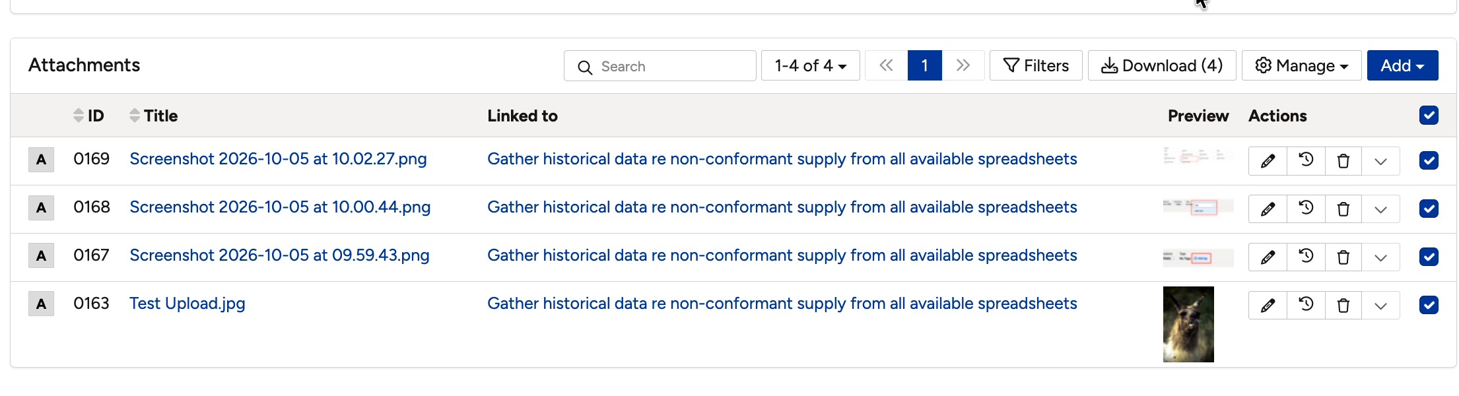View history of attachment 0169

point(1306,161)
